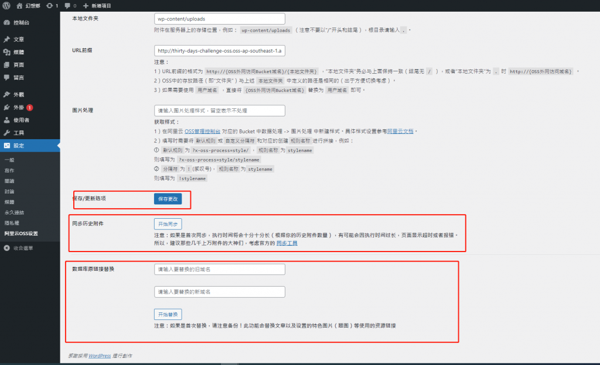Go to 寫作 settings submenu

pos(9,170)
